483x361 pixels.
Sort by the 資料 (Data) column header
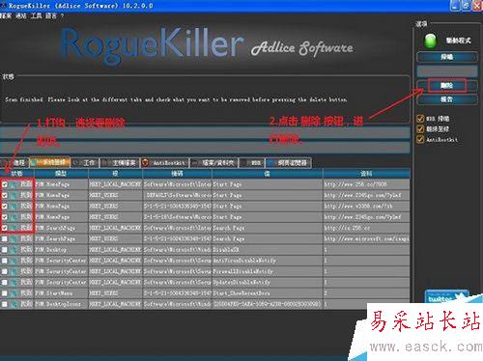pyautogui.click(x=366, y=174)
